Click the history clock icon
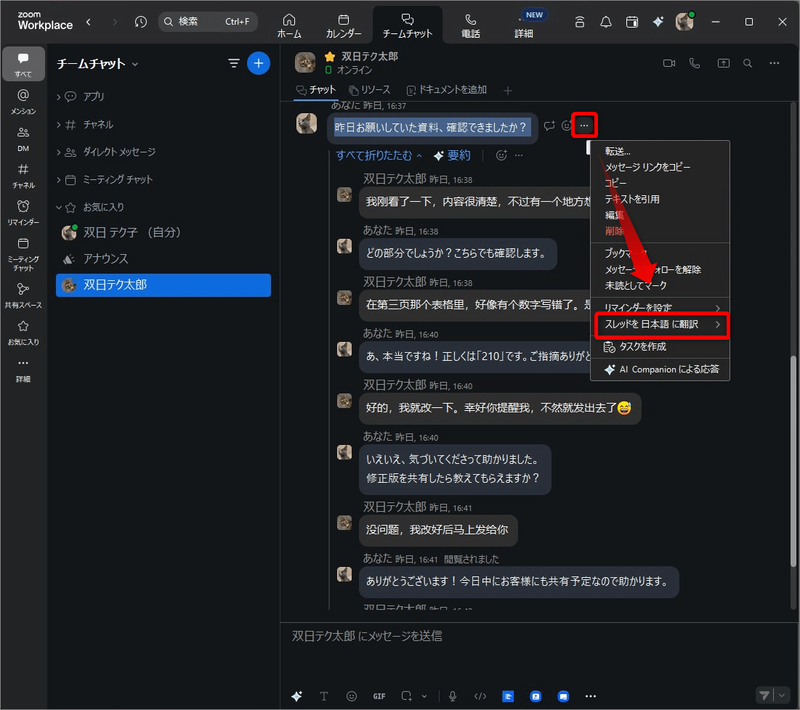The height and width of the screenshot is (710, 800). (x=141, y=22)
